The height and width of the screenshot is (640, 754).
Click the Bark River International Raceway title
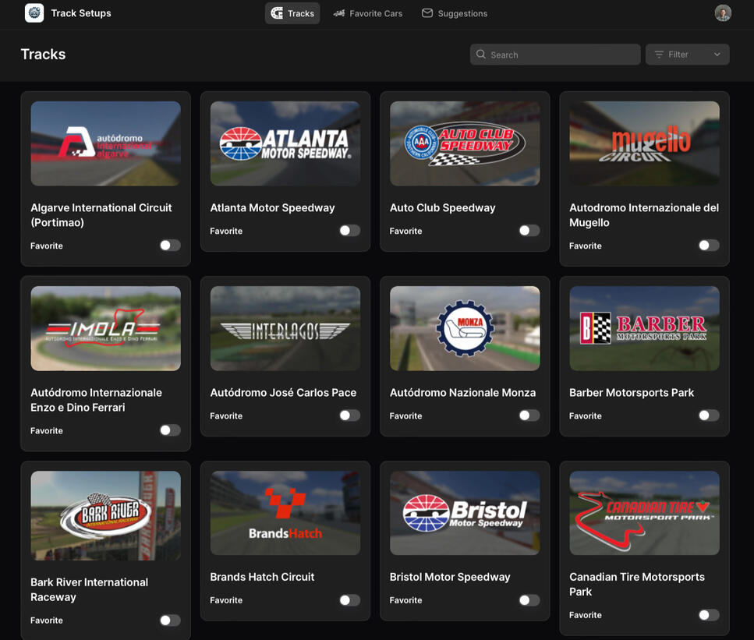90,589
